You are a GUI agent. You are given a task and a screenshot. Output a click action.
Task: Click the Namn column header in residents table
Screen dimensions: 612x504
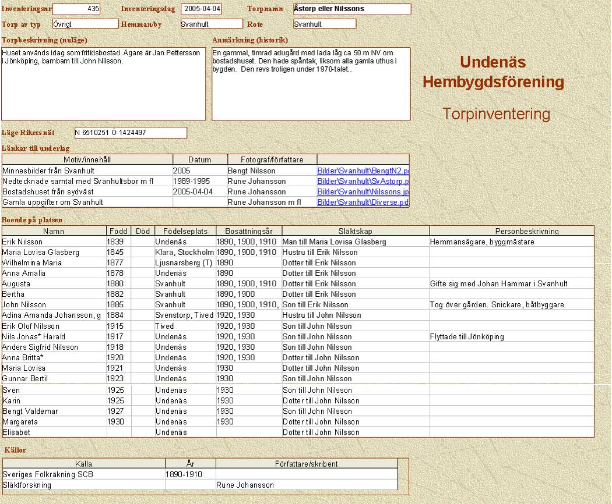(54, 231)
